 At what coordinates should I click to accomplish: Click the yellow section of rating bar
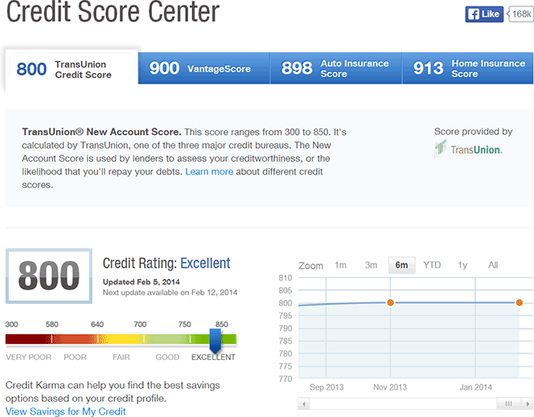click(121, 339)
